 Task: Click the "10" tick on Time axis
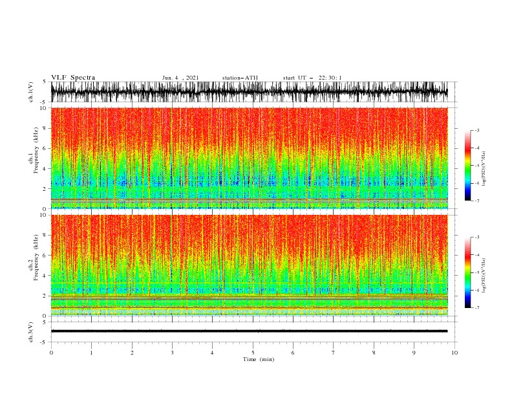tap(454, 353)
